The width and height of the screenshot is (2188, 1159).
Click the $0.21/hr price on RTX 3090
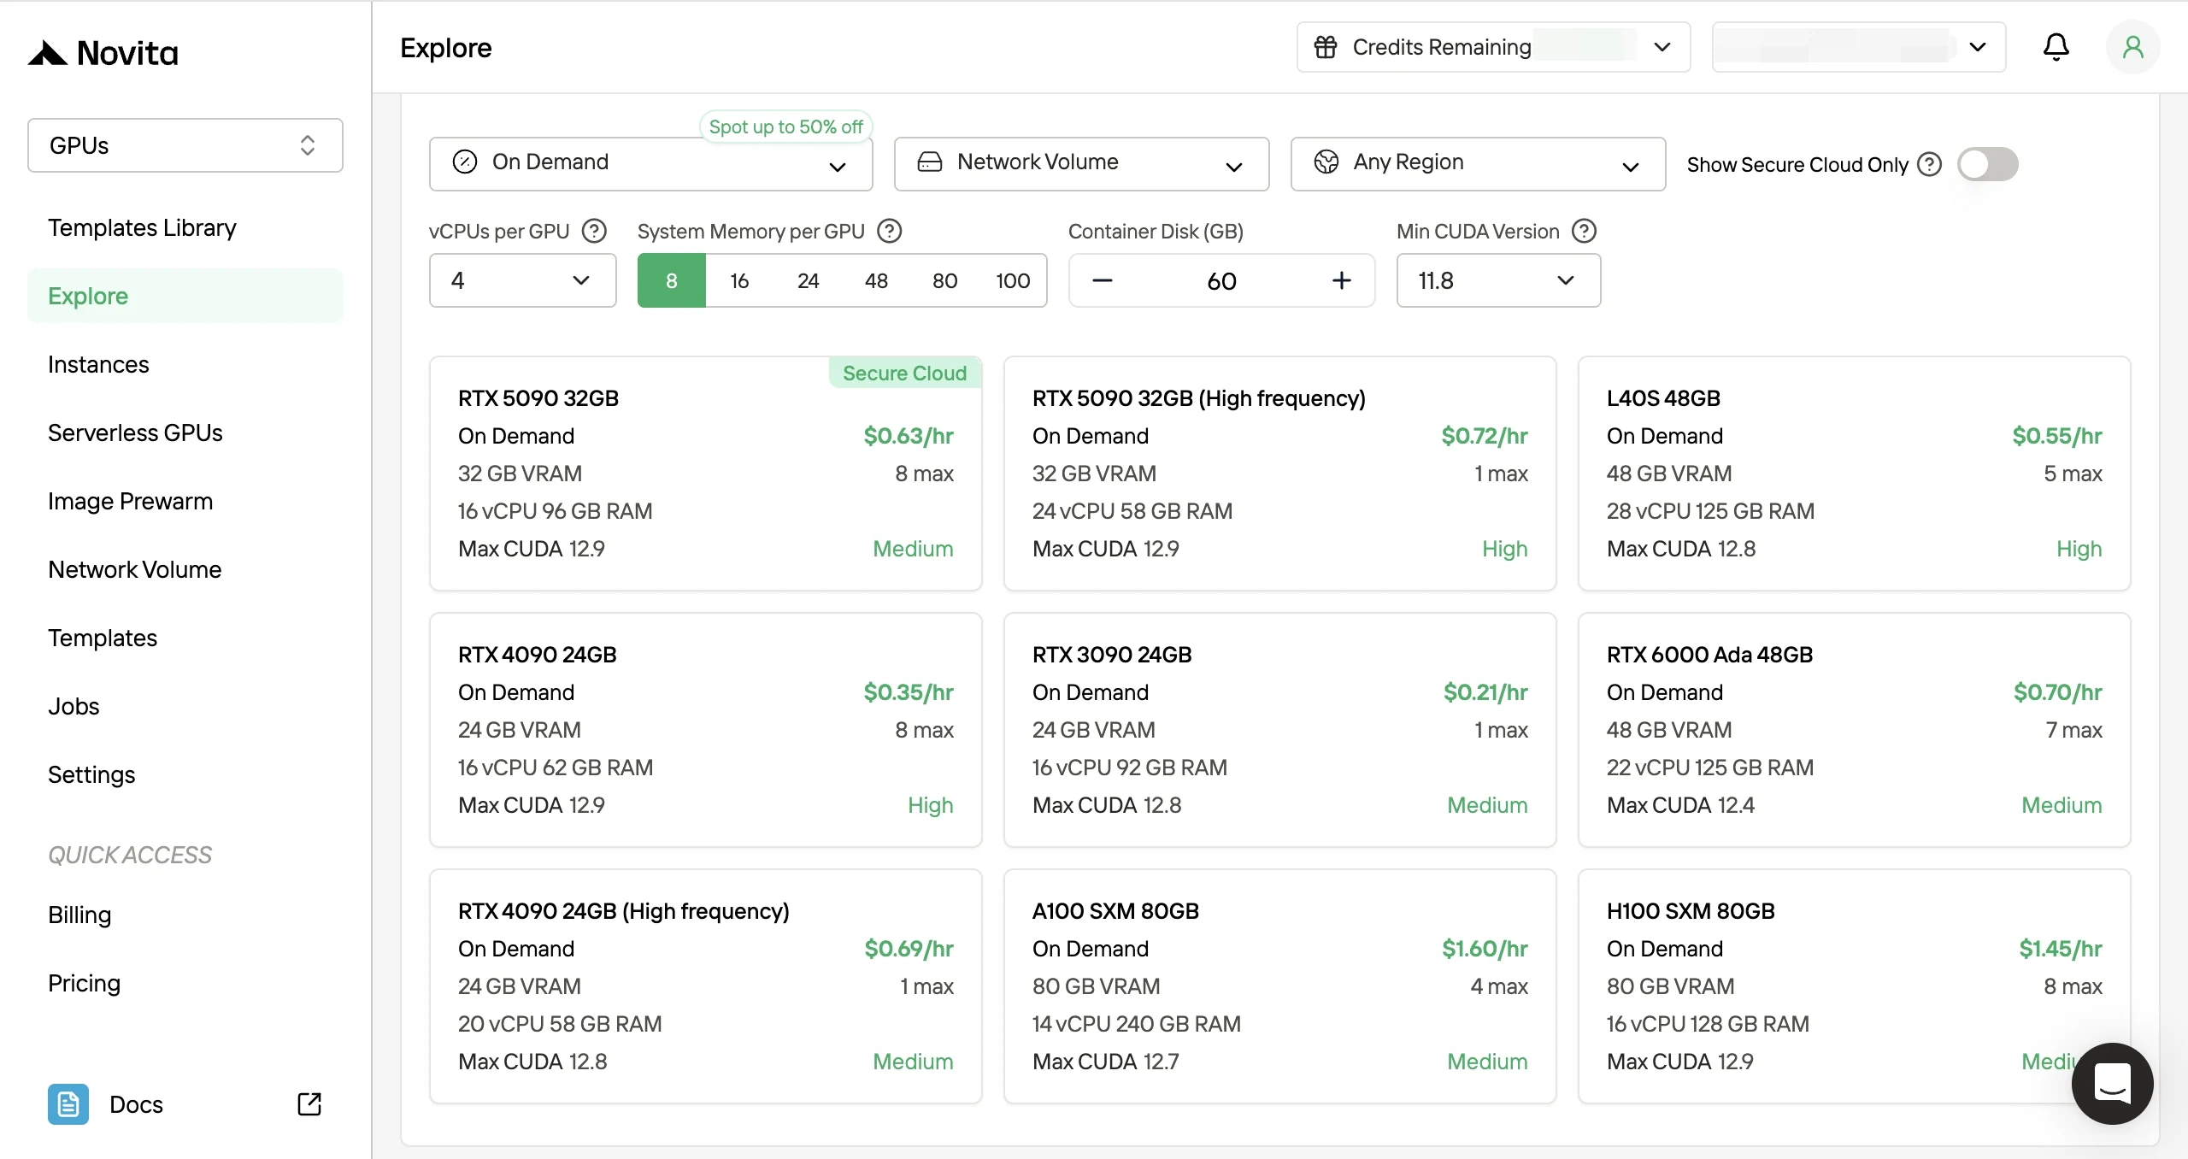pyautogui.click(x=1485, y=692)
